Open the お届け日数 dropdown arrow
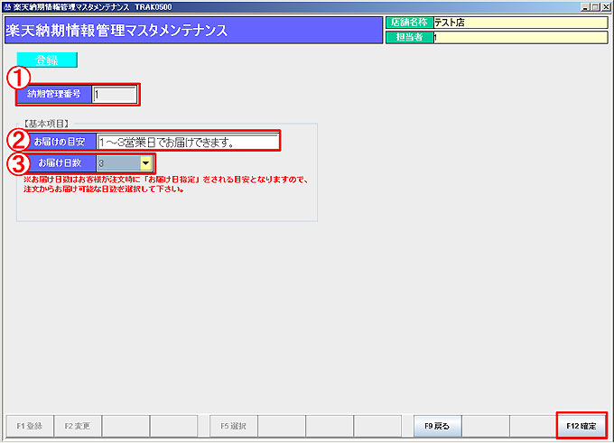 [x=145, y=163]
